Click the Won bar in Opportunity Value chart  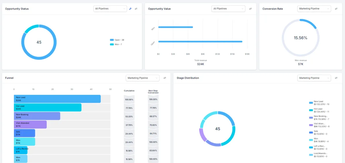pos(175,27)
